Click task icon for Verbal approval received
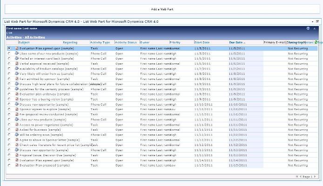 (17, 63)
